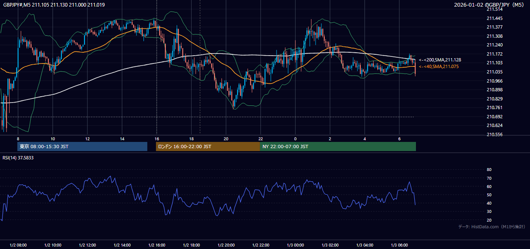Click price axis value 211.103
Image resolution: width=530 pixels, height=249 pixels.
coord(494,63)
